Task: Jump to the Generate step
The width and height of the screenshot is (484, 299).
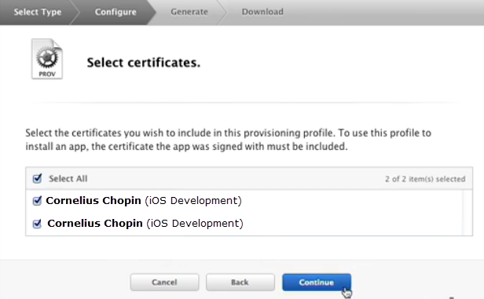Action: (189, 12)
